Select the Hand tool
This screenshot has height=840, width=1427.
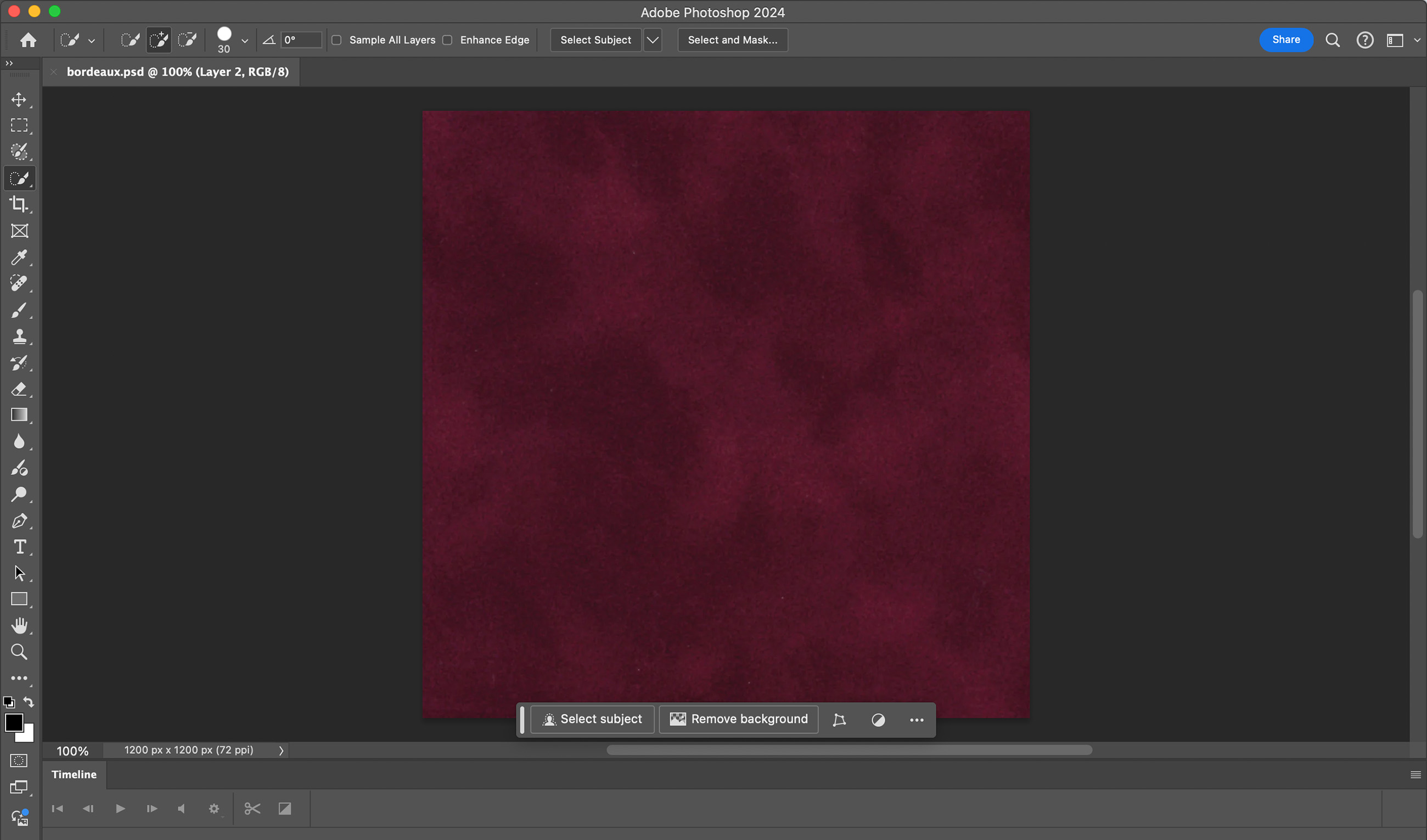pyautogui.click(x=19, y=625)
